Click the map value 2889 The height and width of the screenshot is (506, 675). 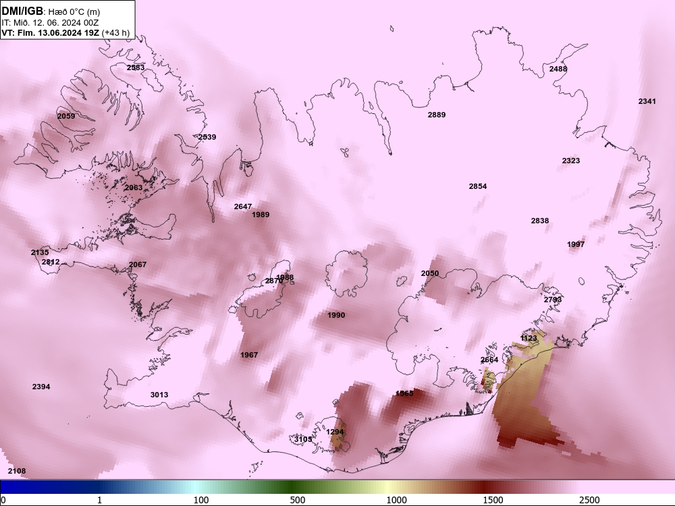(x=437, y=115)
